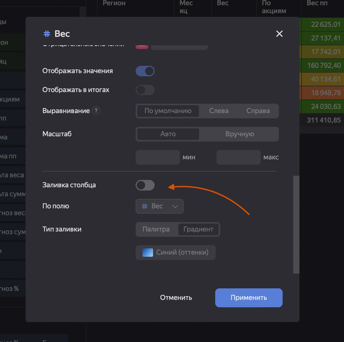Image resolution: width=344 pixels, height=342 pixels.
Task: Turn on Заливка столбца switch
Action: pos(145,185)
